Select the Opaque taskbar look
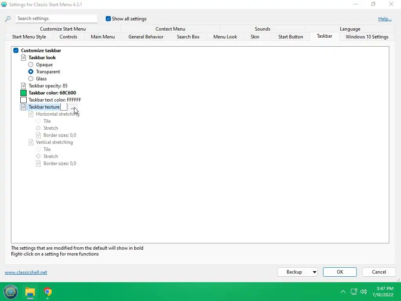The height and width of the screenshot is (301, 401). click(31, 65)
